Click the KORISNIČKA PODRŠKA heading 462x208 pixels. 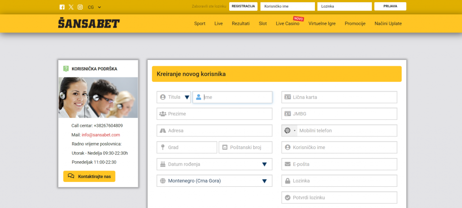point(94,69)
